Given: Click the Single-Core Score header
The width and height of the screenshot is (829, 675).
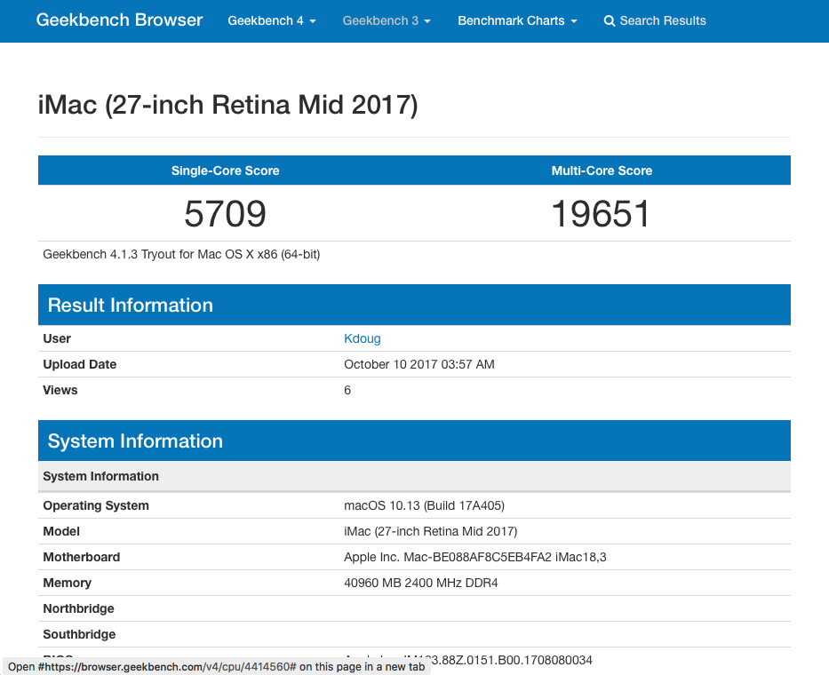Looking at the screenshot, I should tap(225, 171).
